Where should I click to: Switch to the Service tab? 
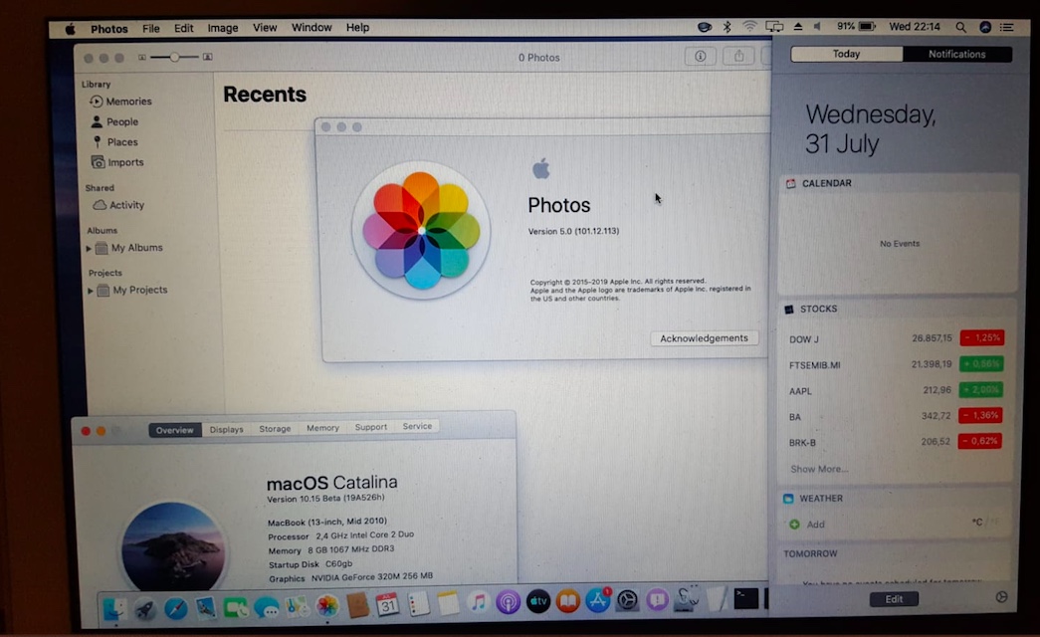[417, 427]
